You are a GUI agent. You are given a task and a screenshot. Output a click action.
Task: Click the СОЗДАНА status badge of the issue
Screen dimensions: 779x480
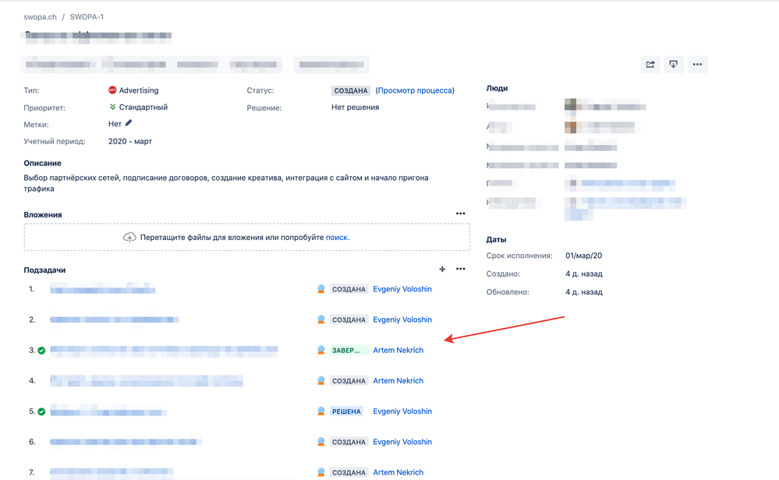[x=351, y=91]
